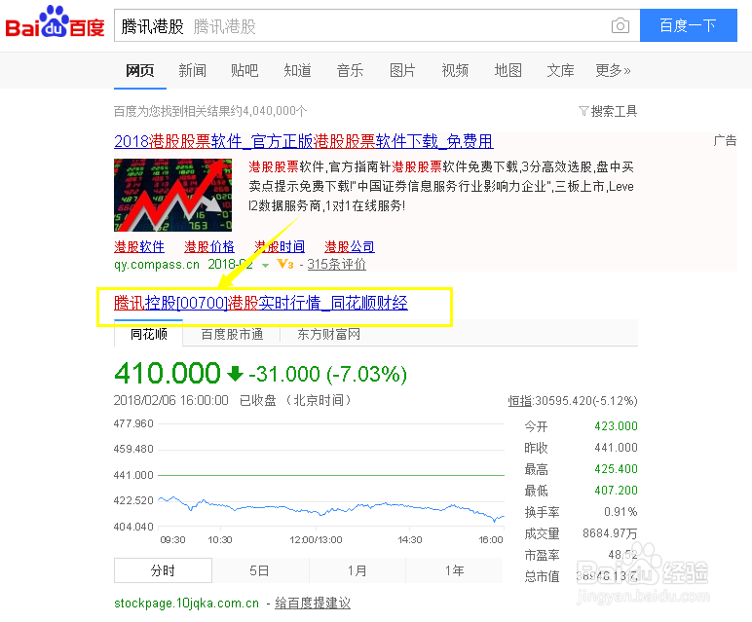This screenshot has height=622, width=752.
Task: Open 腾讯控股[00700]港股实时行情 result link
Action: coord(261,303)
